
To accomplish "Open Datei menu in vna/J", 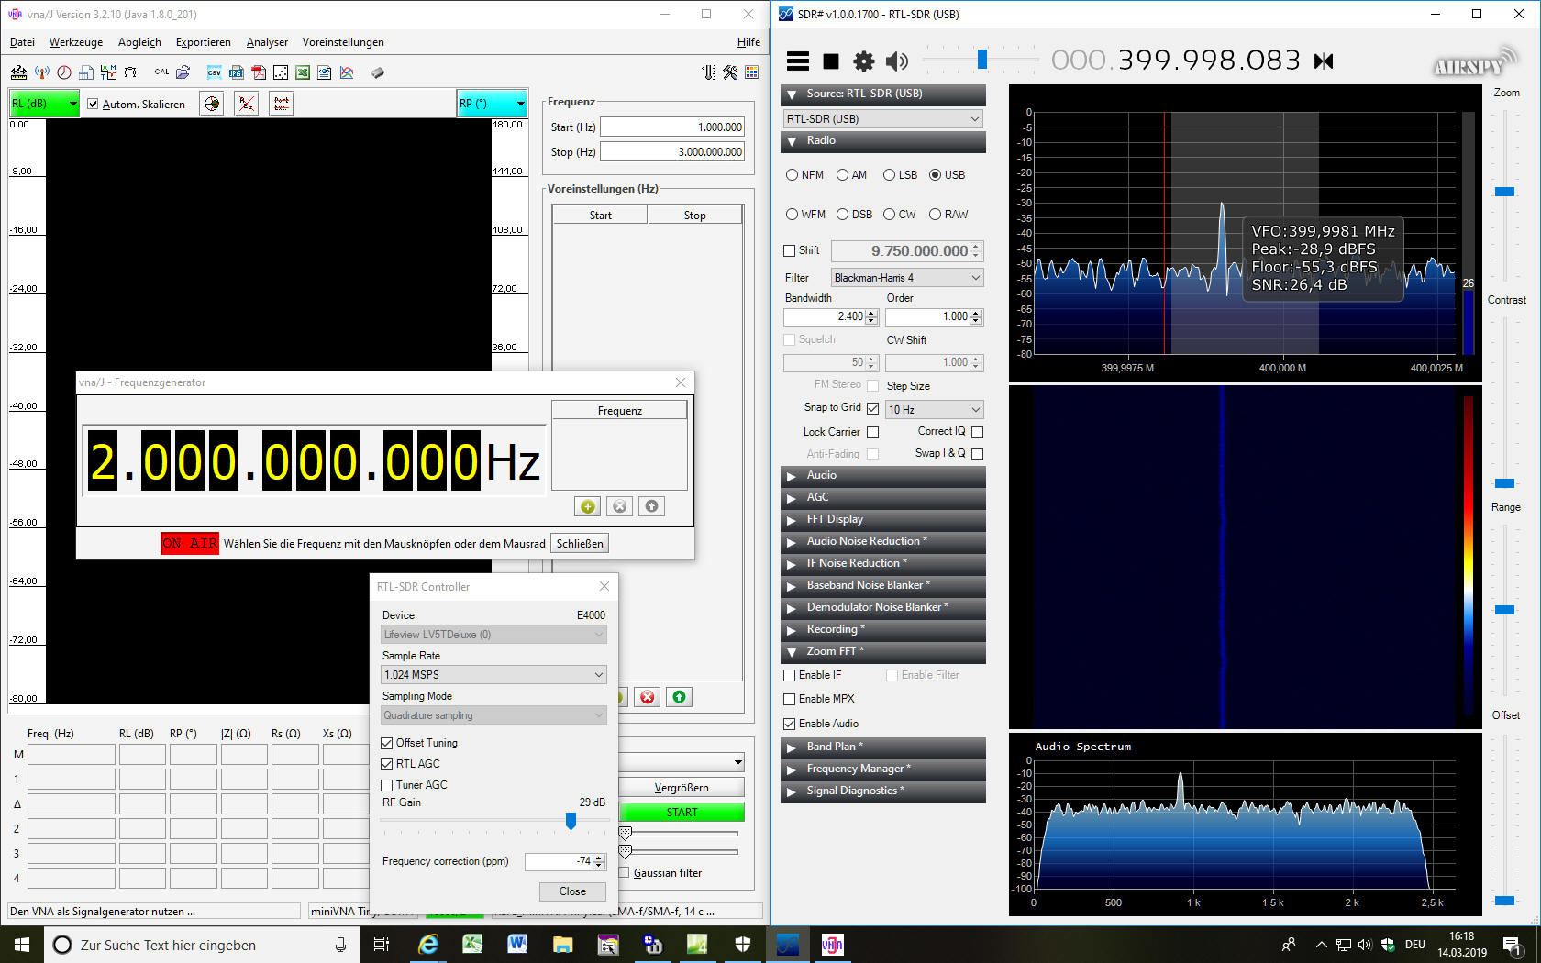I will (x=22, y=42).
